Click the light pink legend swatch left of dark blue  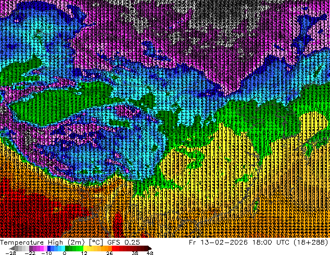(45, 248)
